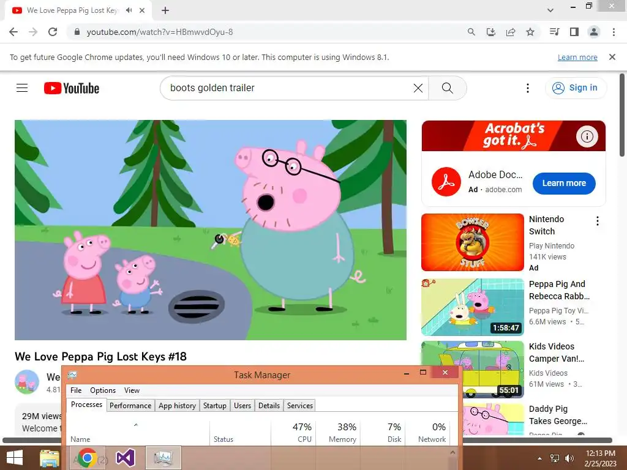Screen dimensions: 627x470
Task: Open Kids Videos Camper Van title
Action: point(556,352)
